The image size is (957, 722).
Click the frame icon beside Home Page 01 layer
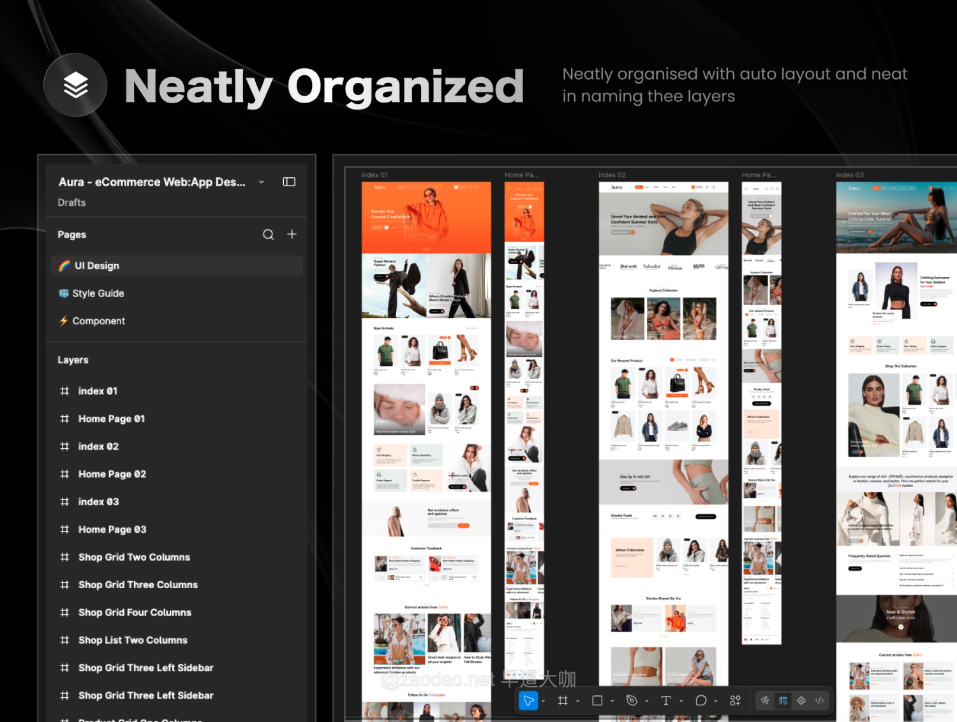tap(64, 419)
